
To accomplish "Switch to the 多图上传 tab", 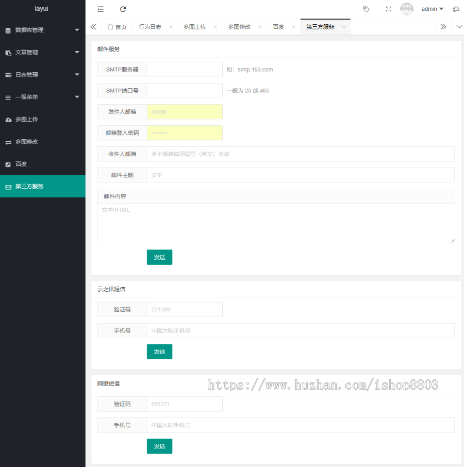I will point(196,26).
